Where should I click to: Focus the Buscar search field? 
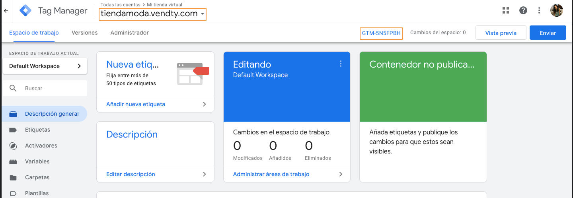[x=45, y=88]
